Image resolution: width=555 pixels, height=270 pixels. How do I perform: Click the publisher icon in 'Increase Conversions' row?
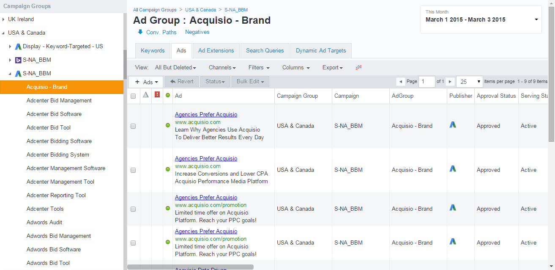(453, 169)
